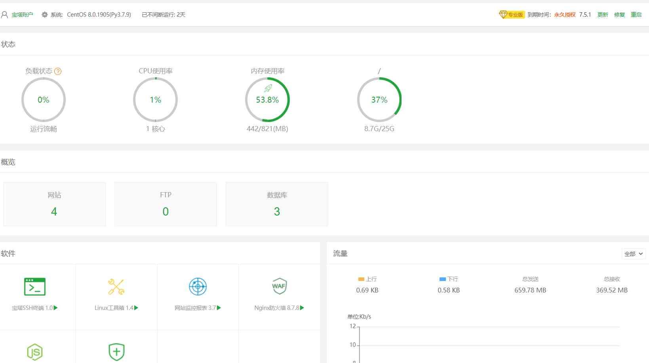Open the 宝塔账户 user icon
This screenshot has width=649, height=363.
(5, 15)
